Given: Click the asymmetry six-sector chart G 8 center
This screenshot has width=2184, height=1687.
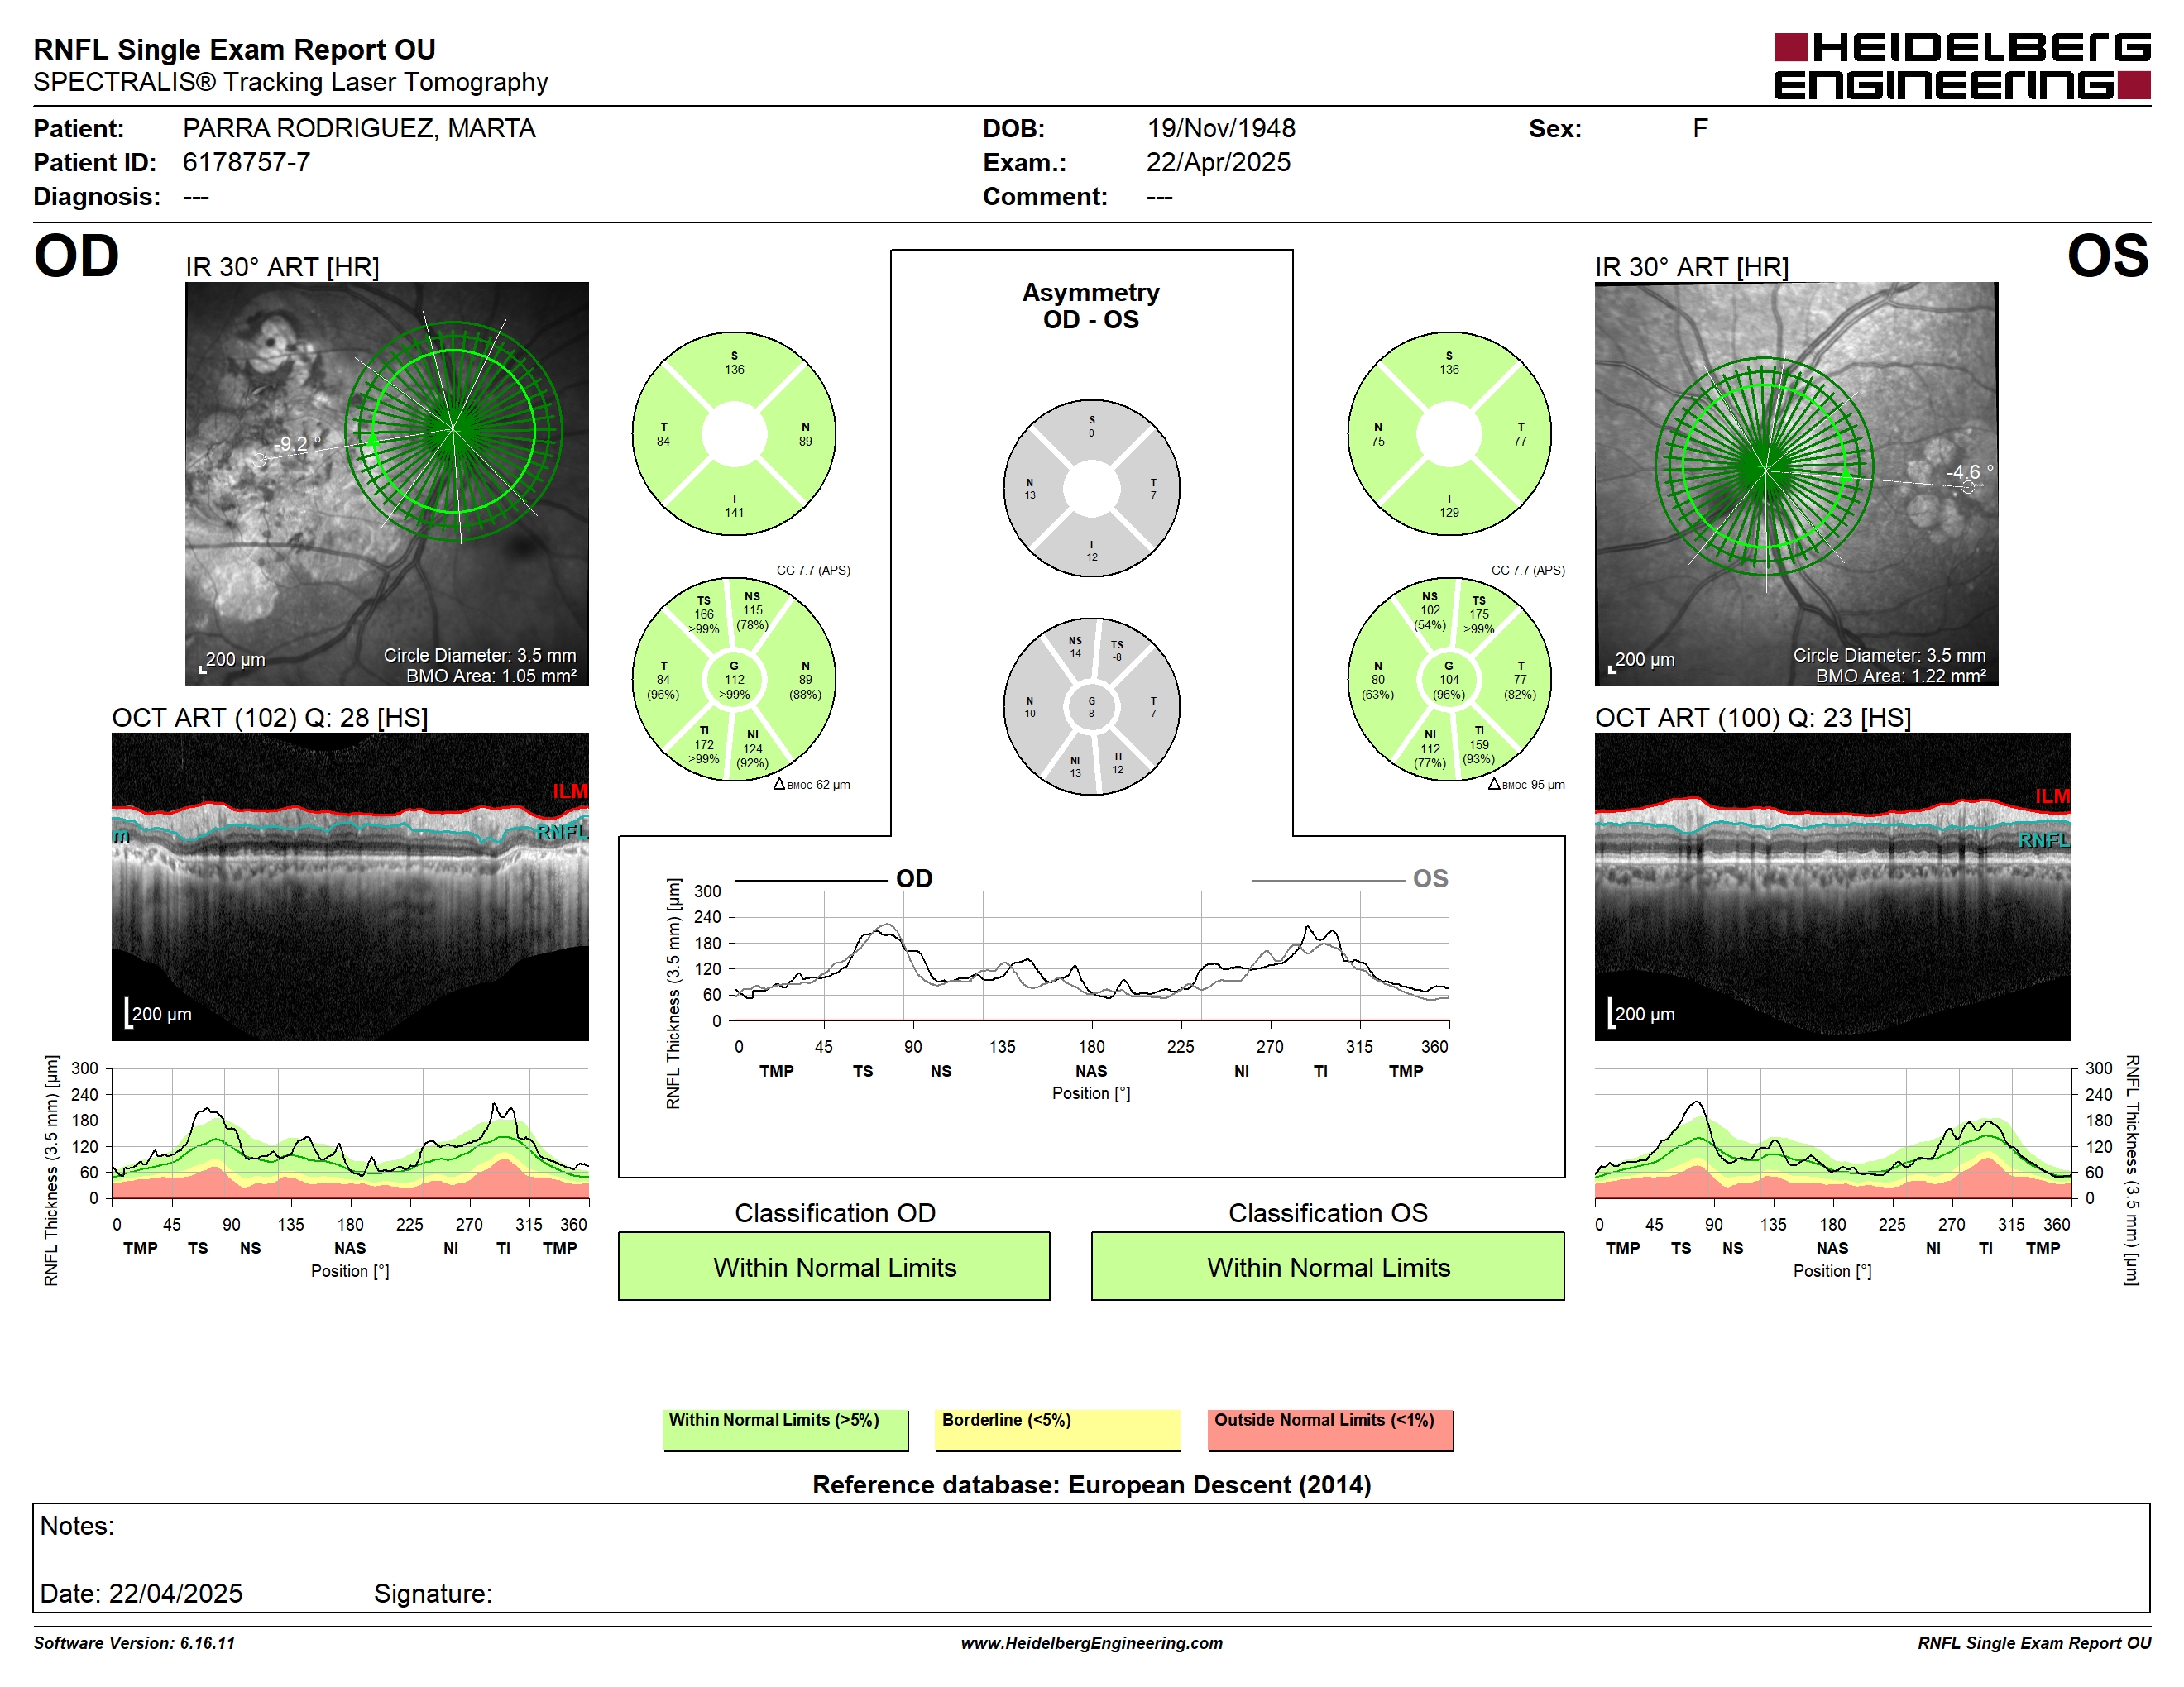Looking at the screenshot, I should pyautogui.click(x=1091, y=706).
